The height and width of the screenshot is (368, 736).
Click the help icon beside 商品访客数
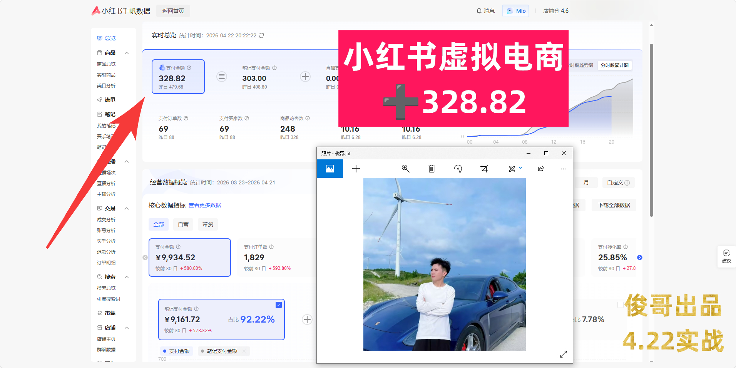(308, 118)
